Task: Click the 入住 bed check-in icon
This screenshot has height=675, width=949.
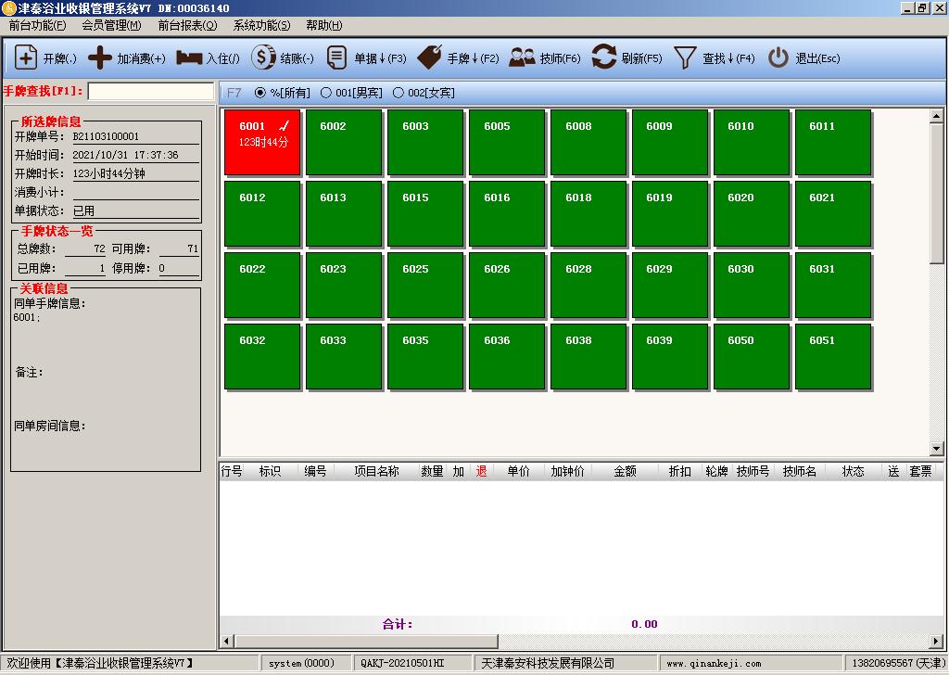Action: (x=189, y=57)
